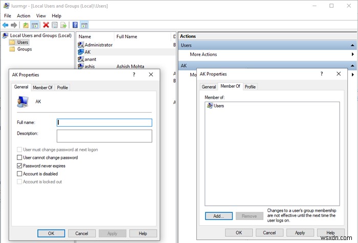Switch to Member Of tab in left dialog

click(42, 87)
